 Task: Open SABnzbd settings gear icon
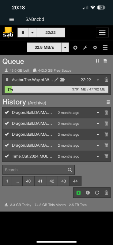[95, 47]
